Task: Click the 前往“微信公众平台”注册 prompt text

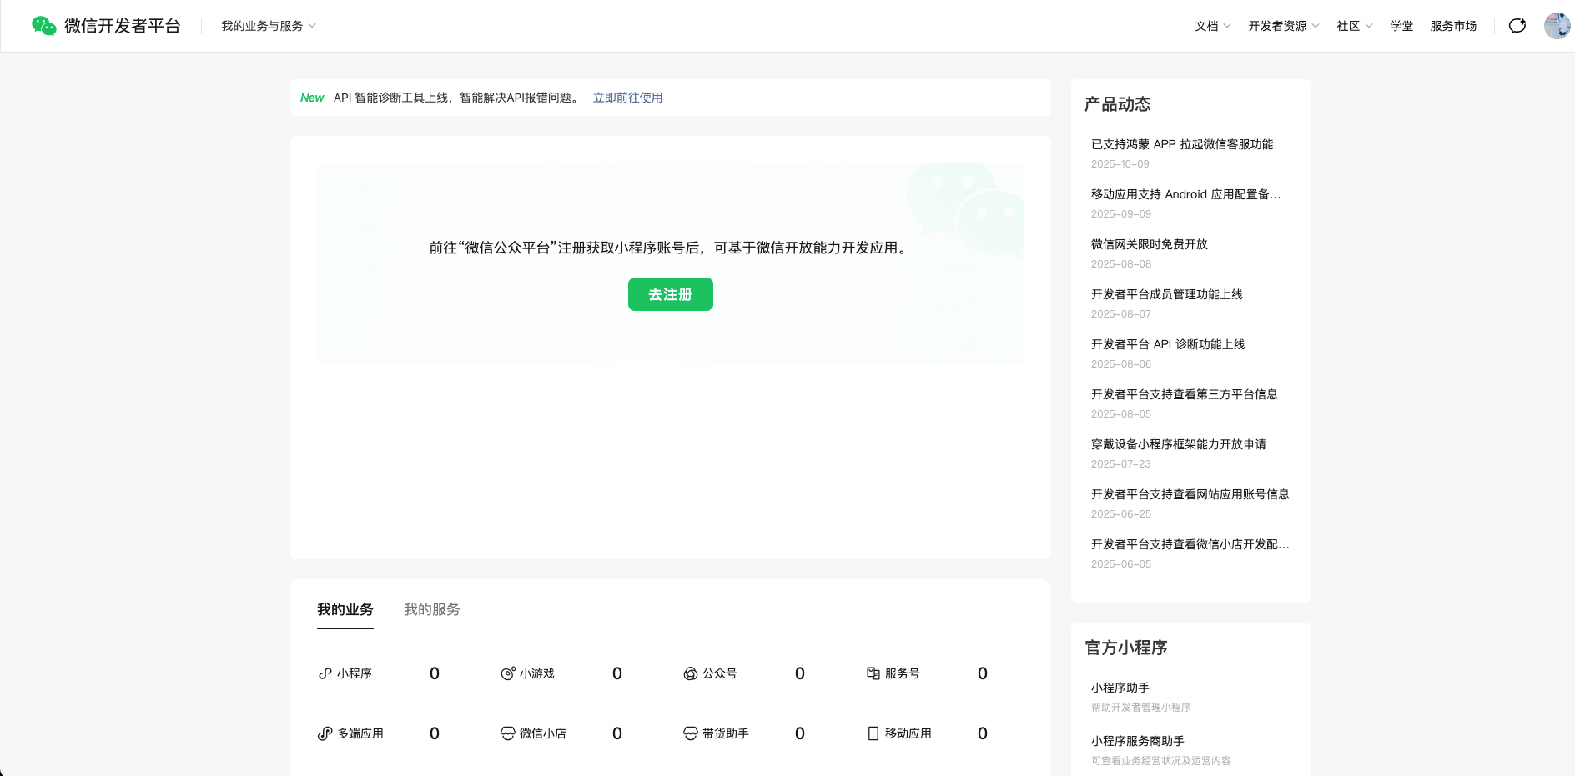Action: (670, 248)
